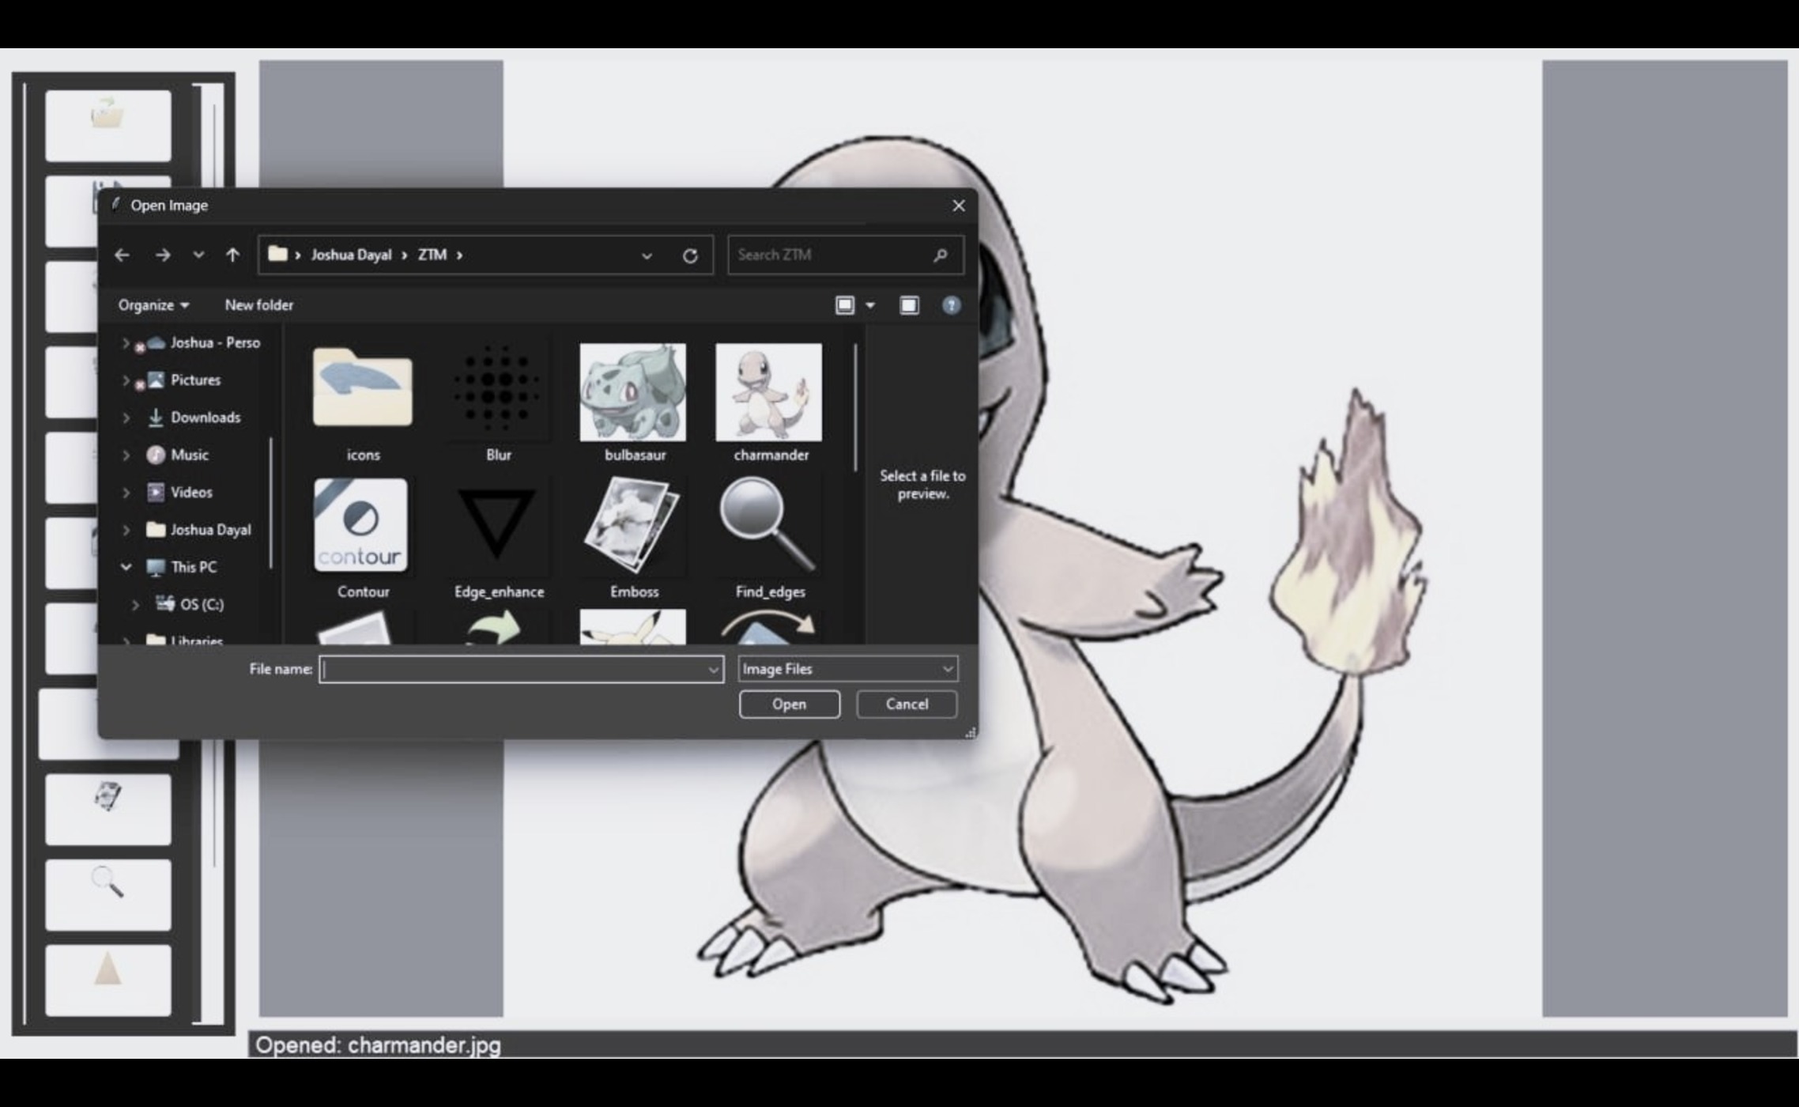
Task: Click the Search ZTM field
Action: click(845, 255)
